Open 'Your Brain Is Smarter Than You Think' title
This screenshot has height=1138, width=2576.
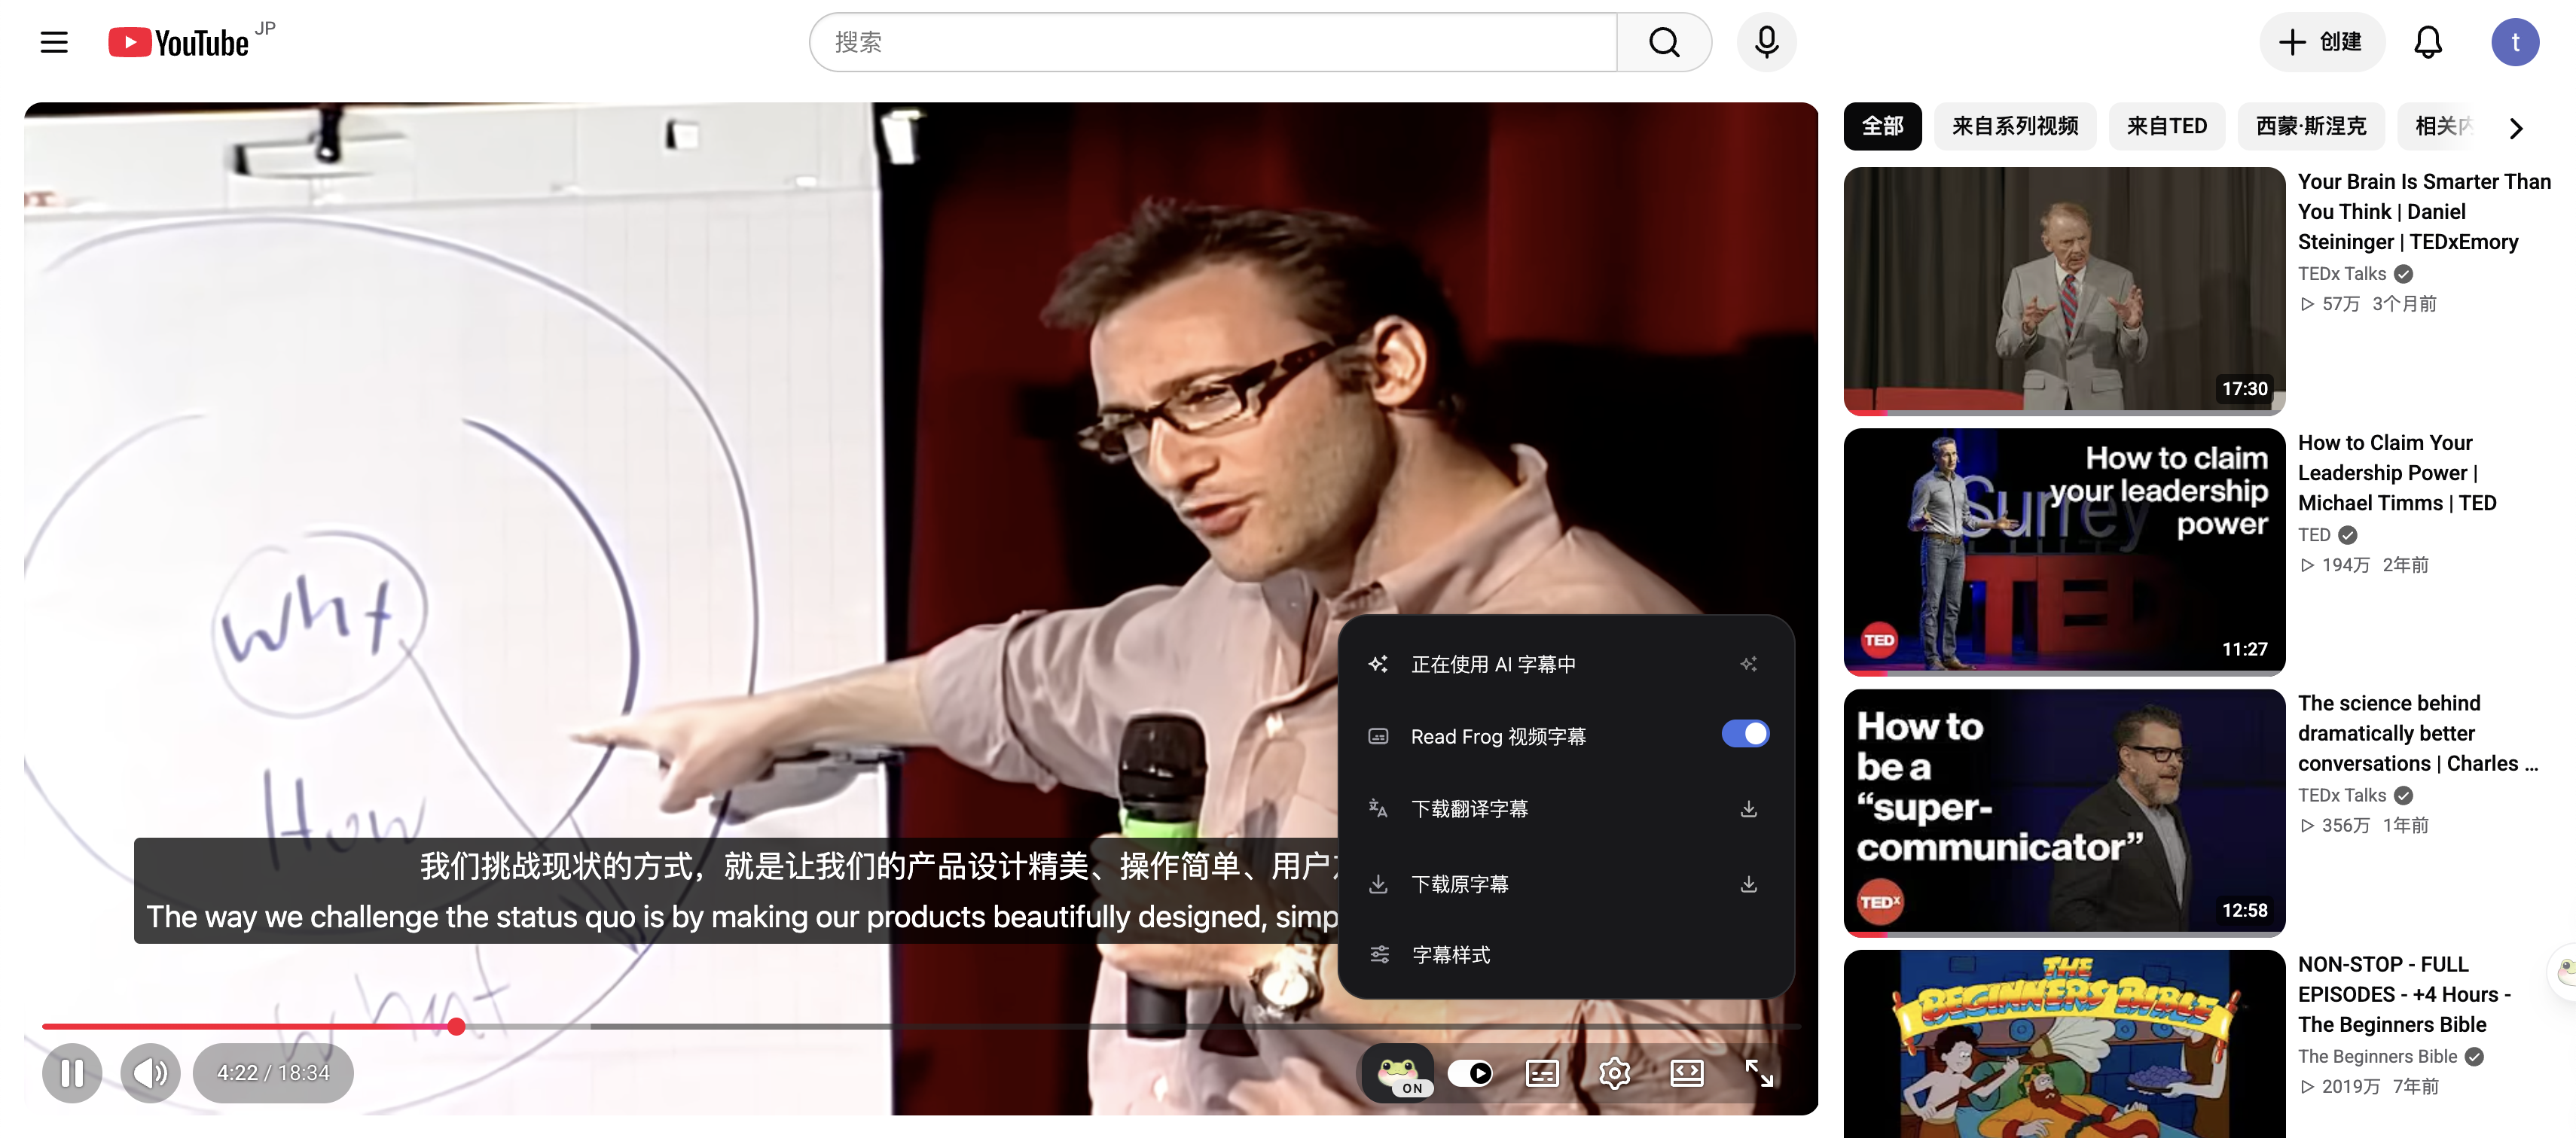[x=2423, y=211]
